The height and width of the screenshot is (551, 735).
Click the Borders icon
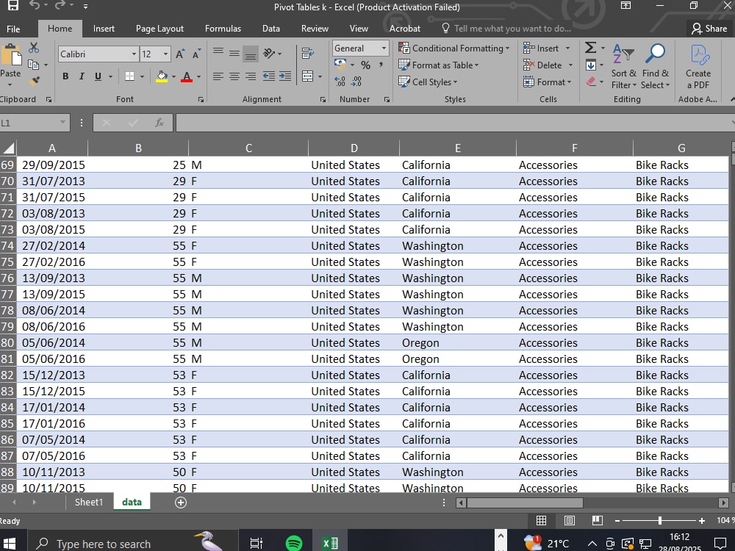(130, 76)
